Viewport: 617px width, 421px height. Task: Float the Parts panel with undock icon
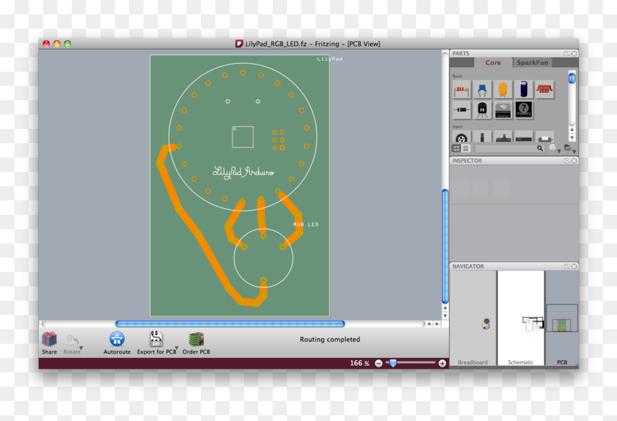(567, 54)
